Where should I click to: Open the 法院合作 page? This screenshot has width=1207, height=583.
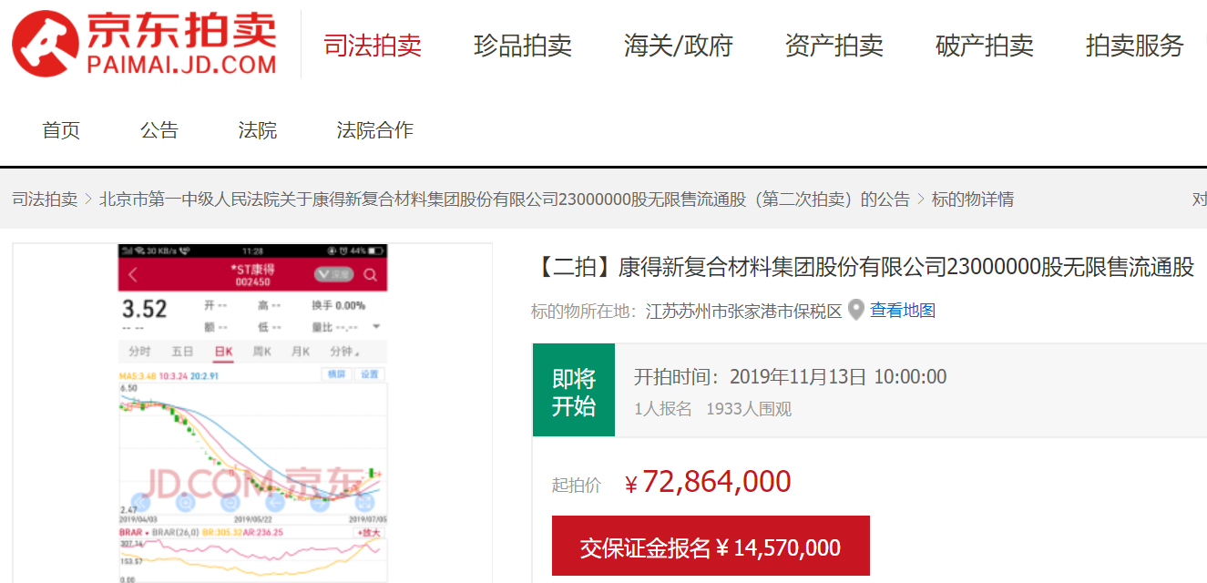[375, 130]
